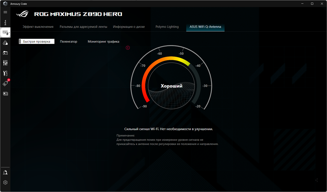Click the Примечание note label
This screenshot has width=327, height=192.
(x=126, y=135)
